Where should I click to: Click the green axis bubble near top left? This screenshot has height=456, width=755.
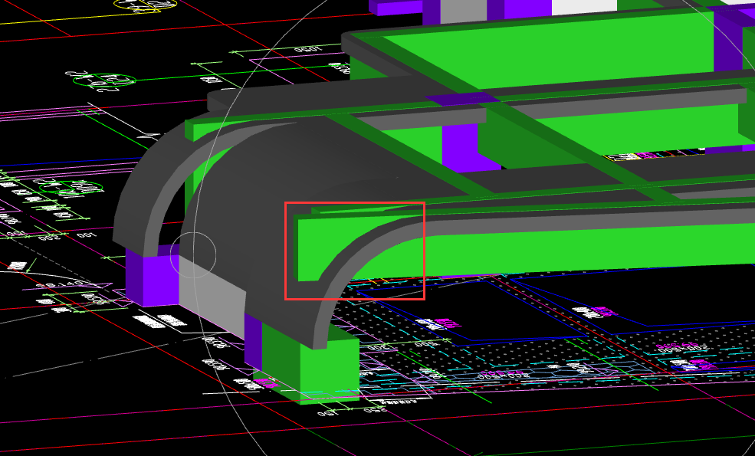[x=104, y=80]
